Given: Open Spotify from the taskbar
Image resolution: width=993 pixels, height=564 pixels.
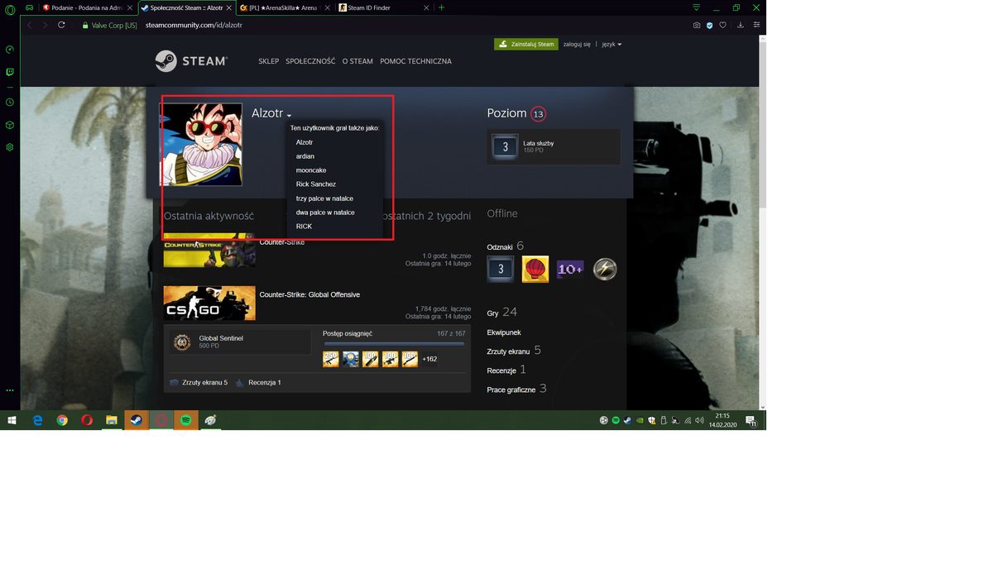Looking at the screenshot, I should (x=186, y=420).
